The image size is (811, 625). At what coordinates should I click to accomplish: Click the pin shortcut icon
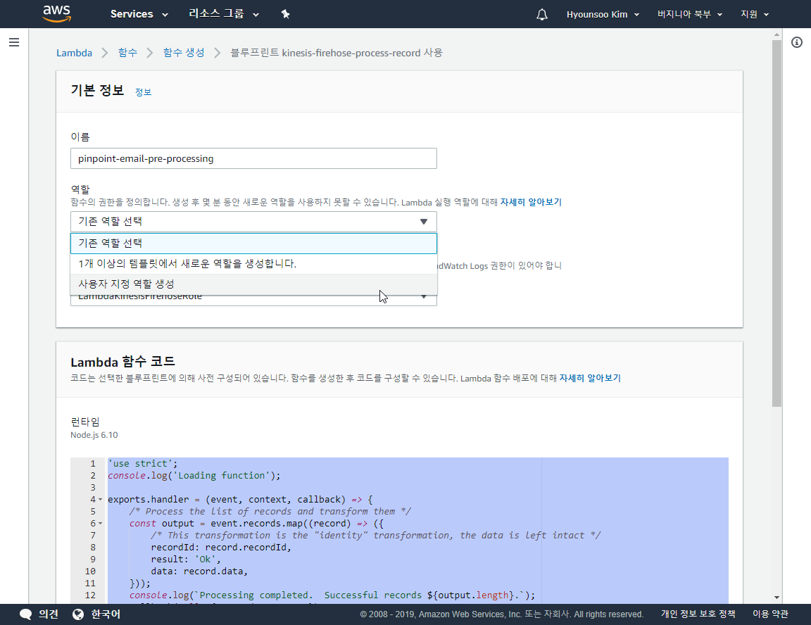[286, 15]
